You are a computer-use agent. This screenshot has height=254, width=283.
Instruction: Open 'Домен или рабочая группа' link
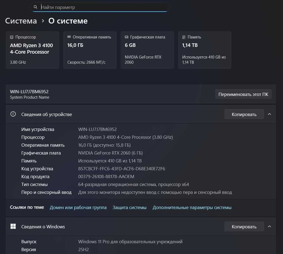pos(78,207)
